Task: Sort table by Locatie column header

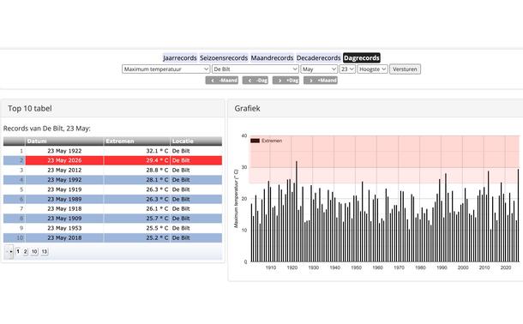Action: (196, 141)
